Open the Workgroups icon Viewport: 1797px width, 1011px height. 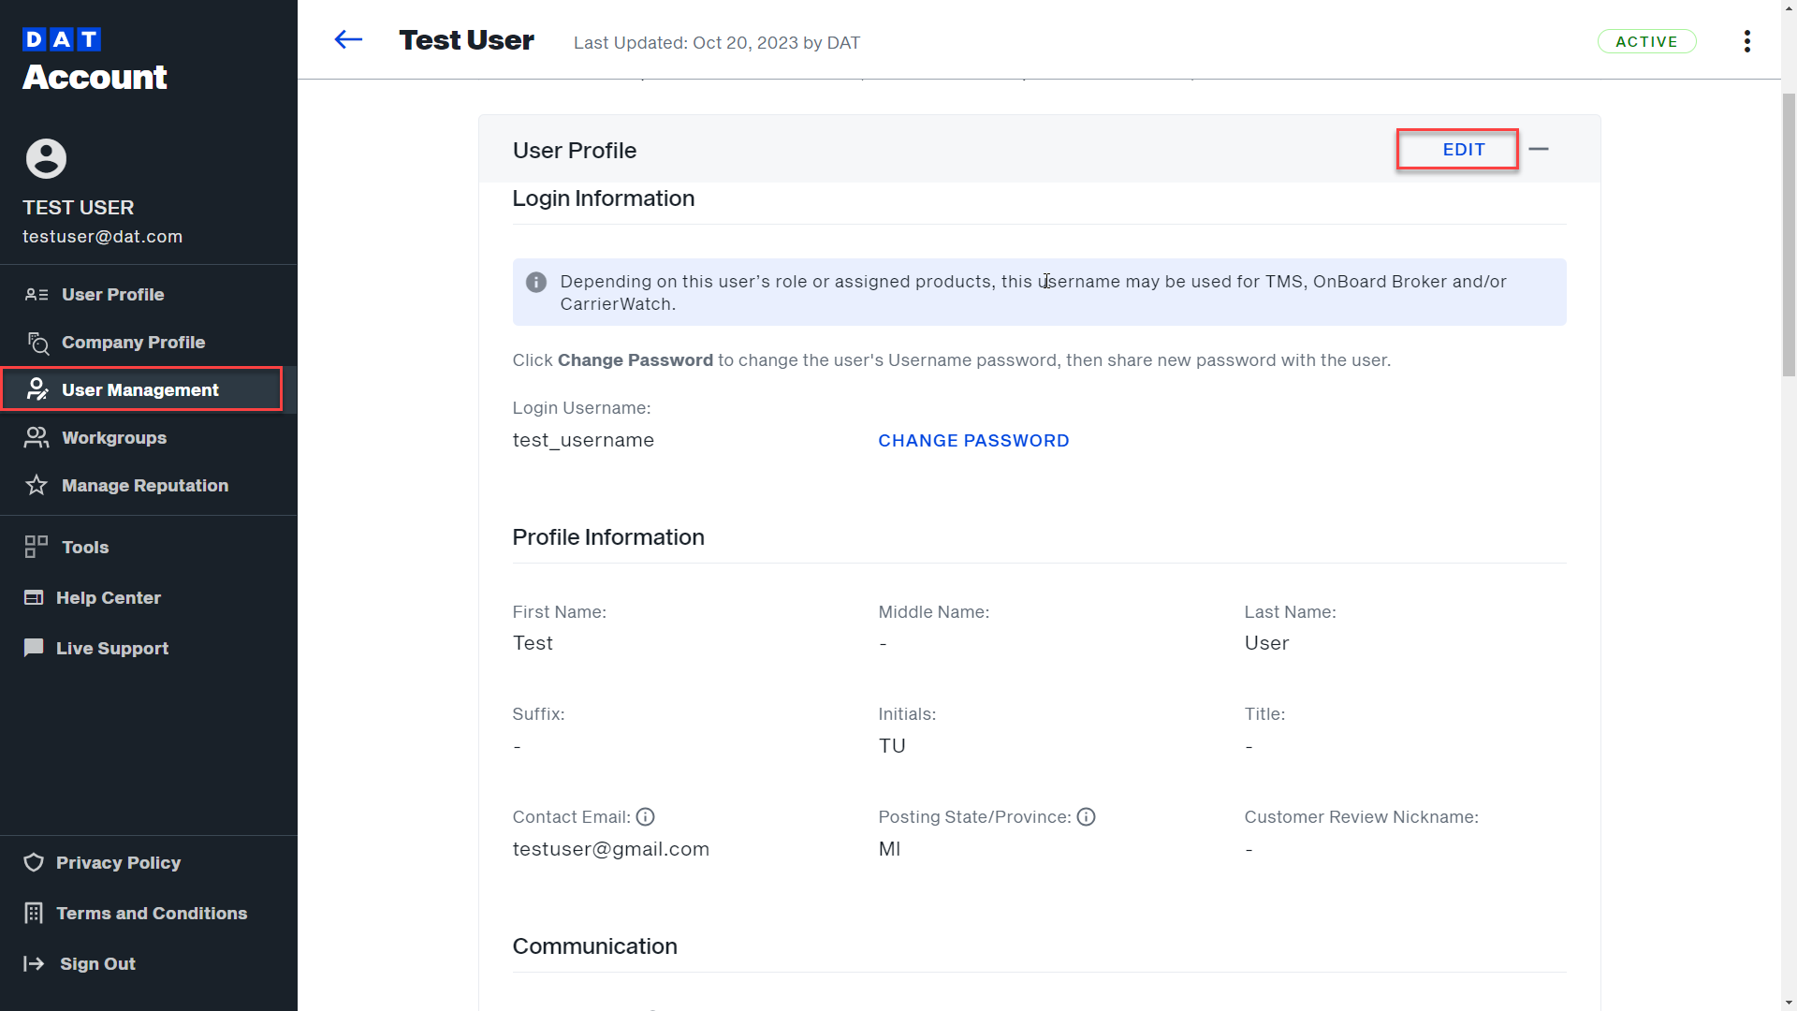click(36, 437)
